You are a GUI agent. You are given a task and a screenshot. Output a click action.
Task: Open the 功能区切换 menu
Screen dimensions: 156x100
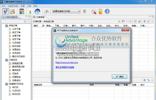point(13,6)
